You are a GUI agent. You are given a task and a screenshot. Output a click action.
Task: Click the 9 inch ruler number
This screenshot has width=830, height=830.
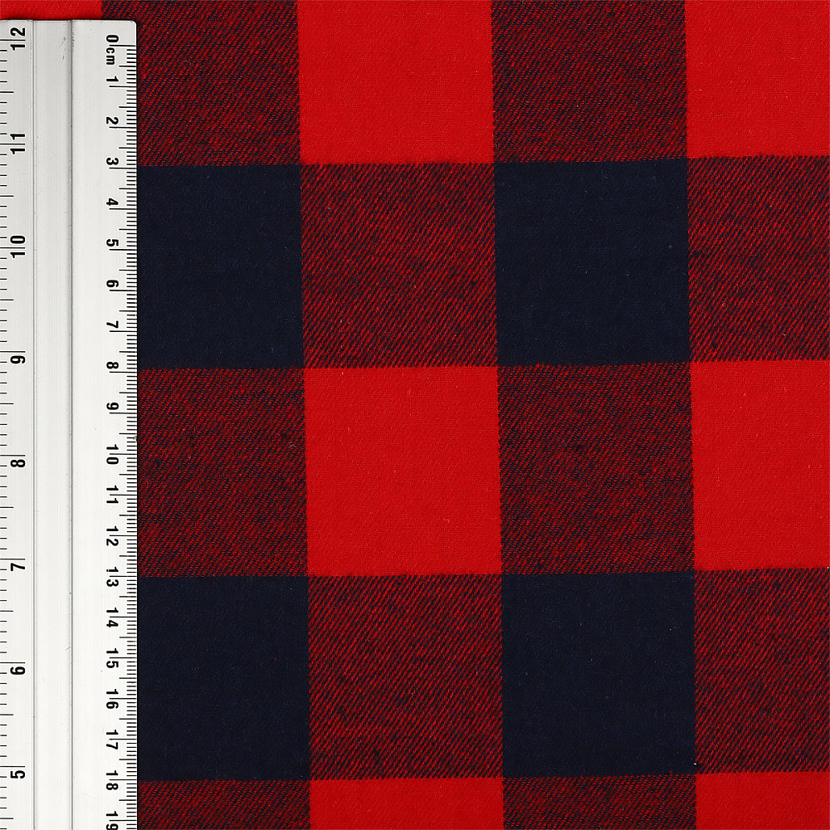[x=17, y=358]
